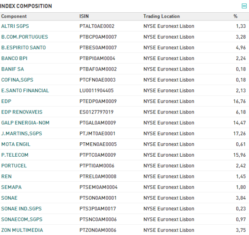The height and width of the screenshot is (235, 249).
Task: Select ISIN PTSEM0AM0004
Action: (x=99, y=187)
